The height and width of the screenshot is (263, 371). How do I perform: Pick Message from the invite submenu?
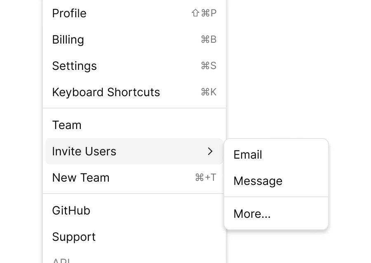(258, 181)
